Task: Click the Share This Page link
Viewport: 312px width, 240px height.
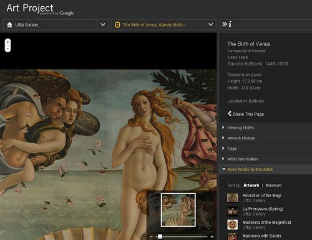Action: [x=248, y=114]
